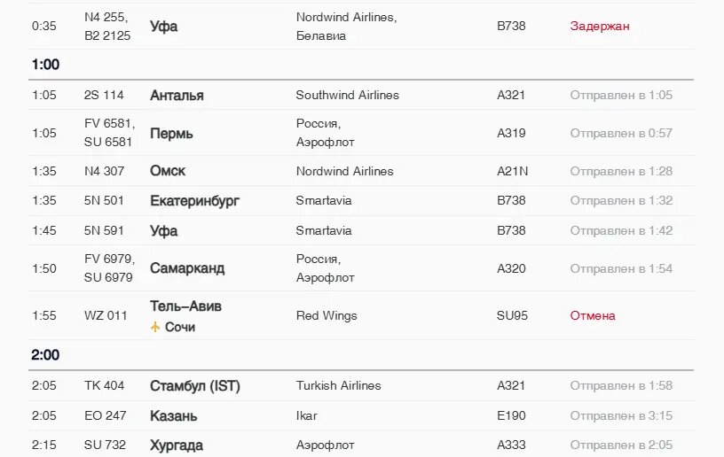This screenshot has width=724, height=457.
Task: Click the red Задержан status
Action: [x=600, y=26]
